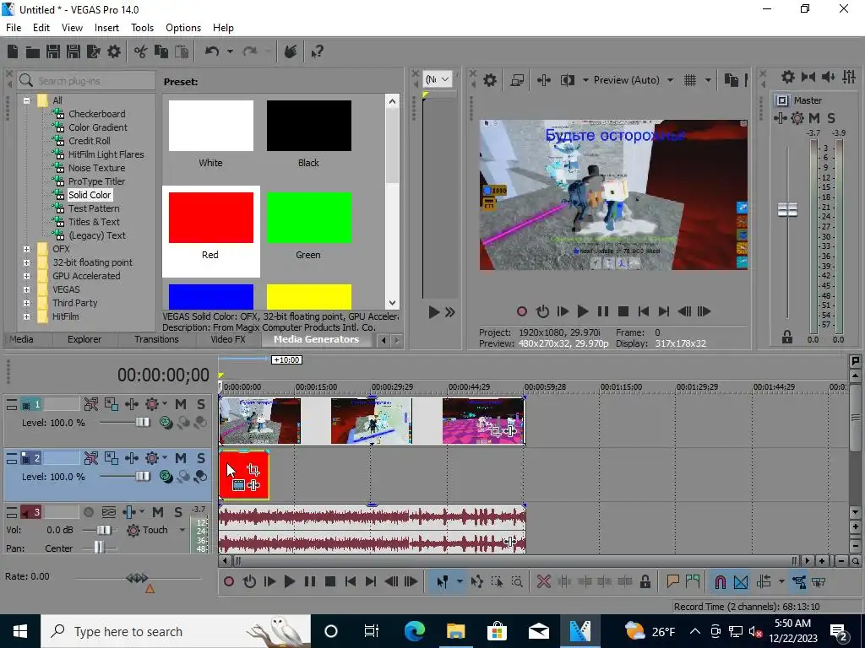
Task: Click the Search plug-ins field
Action: point(86,81)
